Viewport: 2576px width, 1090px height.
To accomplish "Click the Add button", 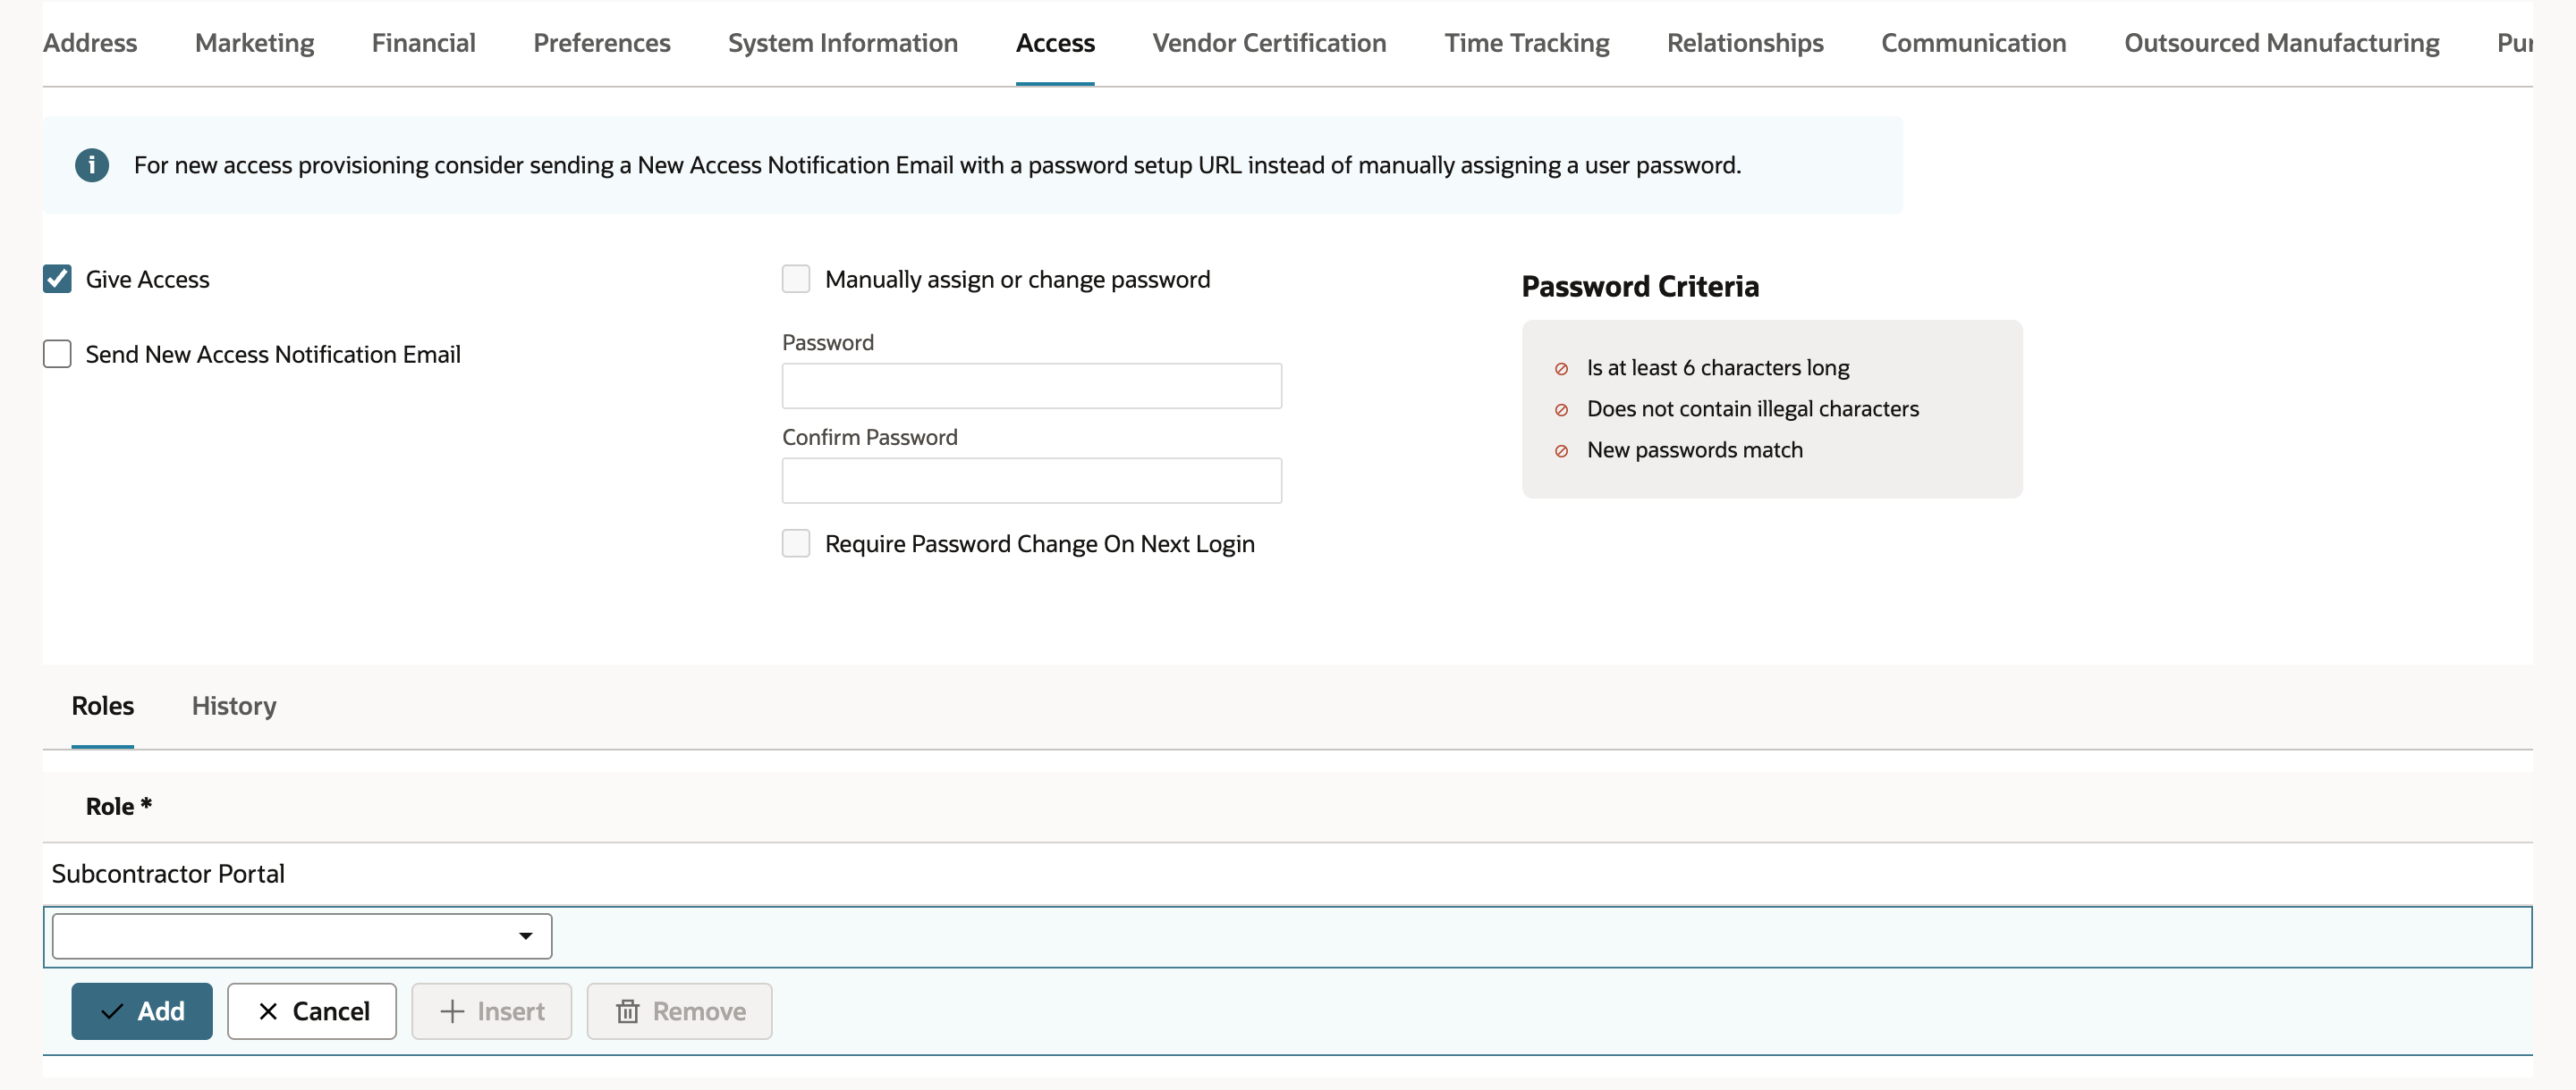I will point(142,1011).
